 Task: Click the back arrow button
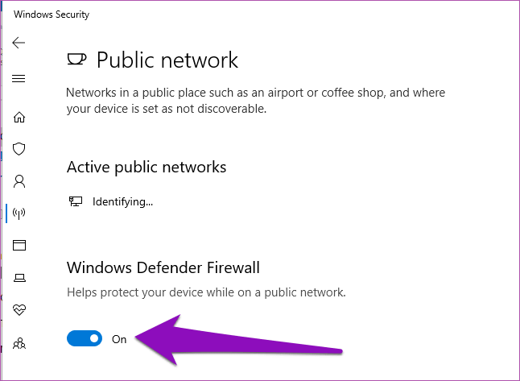pyautogui.click(x=19, y=43)
